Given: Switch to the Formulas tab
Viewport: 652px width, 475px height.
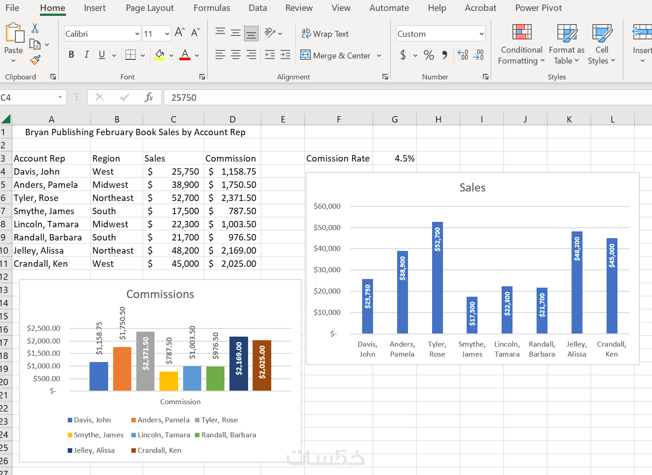Looking at the screenshot, I should click(212, 8).
